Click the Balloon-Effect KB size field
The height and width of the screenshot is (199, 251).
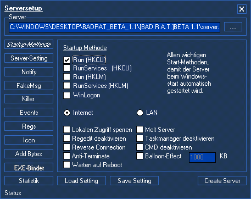tap(202, 157)
